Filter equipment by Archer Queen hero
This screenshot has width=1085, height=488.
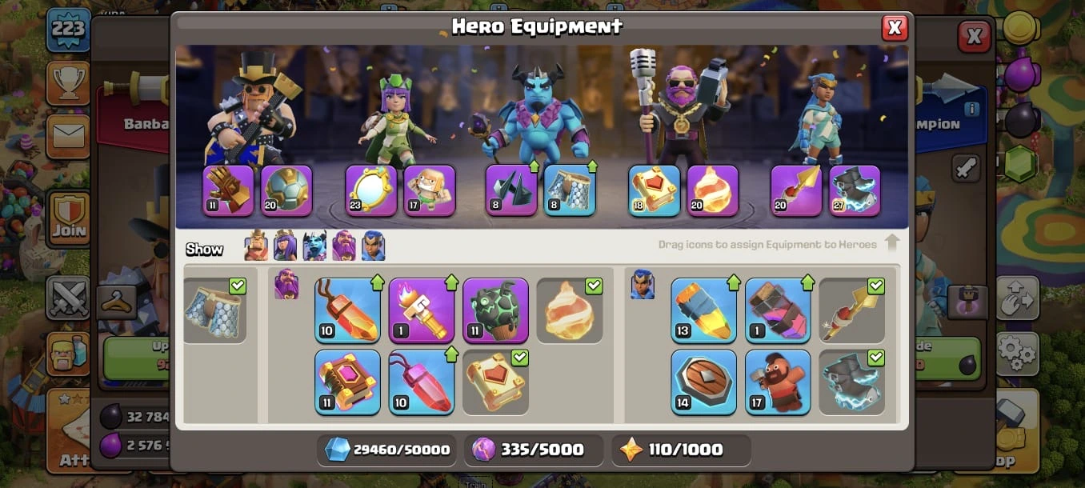pos(286,246)
